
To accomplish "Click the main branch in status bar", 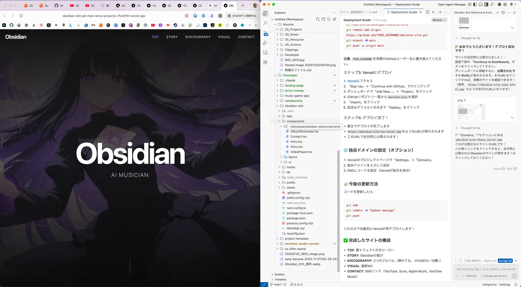I will pyautogui.click(x=276, y=284).
